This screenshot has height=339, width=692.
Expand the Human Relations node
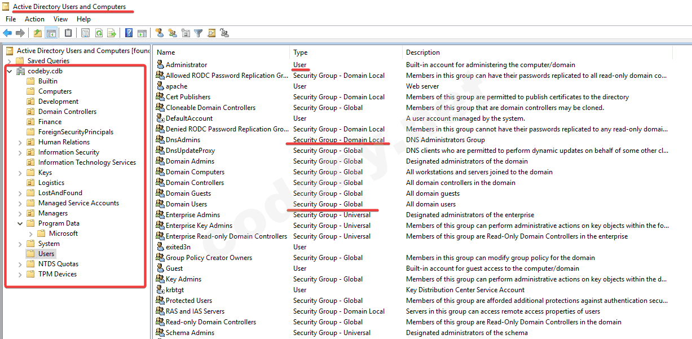click(20, 142)
